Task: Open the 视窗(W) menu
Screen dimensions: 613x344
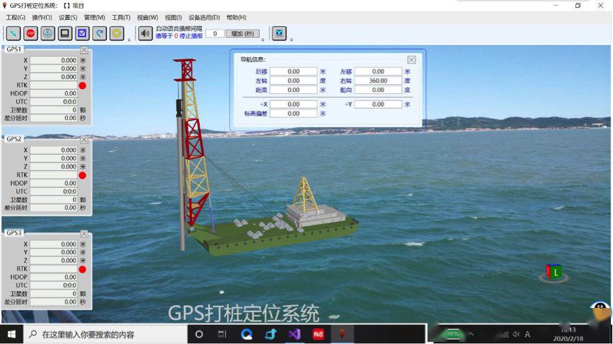Action: click(x=147, y=18)
